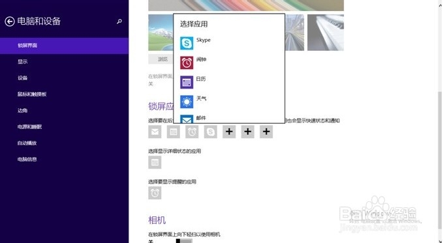
Task: Open the search magnifier in the sidebar
Action: coord(119,21)
